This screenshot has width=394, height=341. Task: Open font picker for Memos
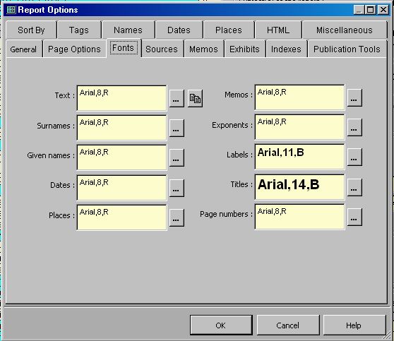tap(354, 97)
